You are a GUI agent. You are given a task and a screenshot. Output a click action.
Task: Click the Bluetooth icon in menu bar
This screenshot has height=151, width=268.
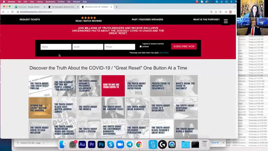(x=231, y=2)
